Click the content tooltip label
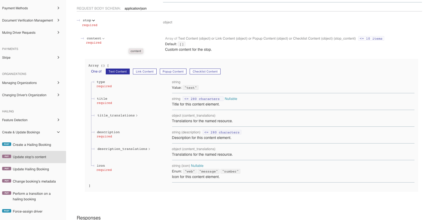Viewport: 427px width, 220px height. coord(136,51)
